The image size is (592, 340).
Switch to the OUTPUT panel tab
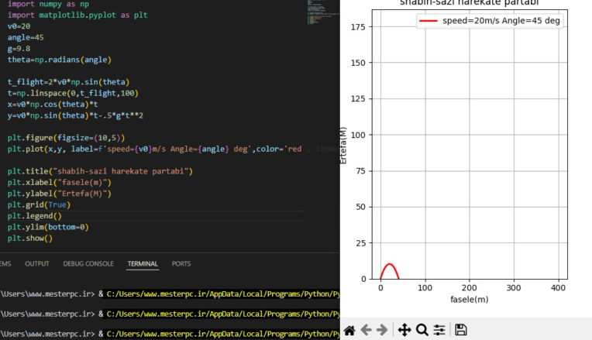click(37, 264)
